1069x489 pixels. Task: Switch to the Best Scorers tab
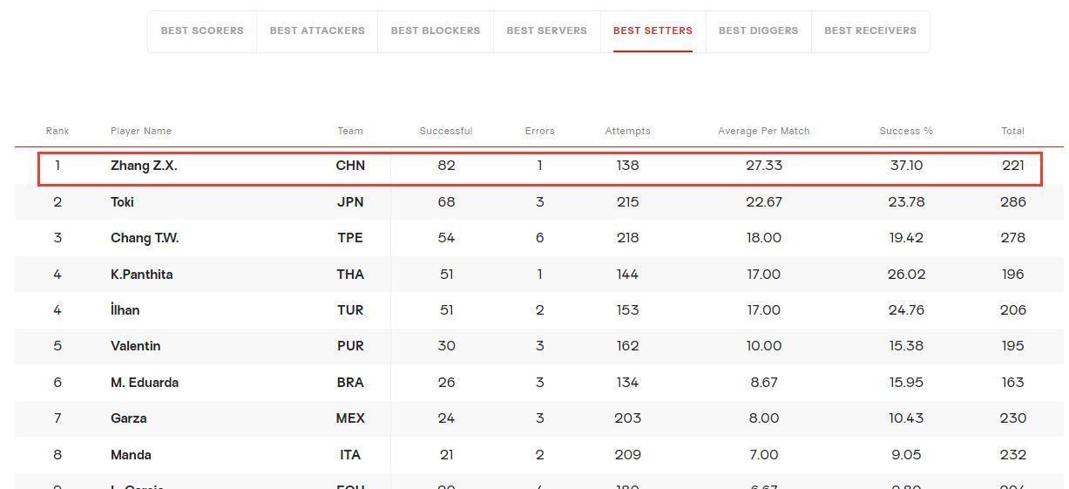point(202,31)
